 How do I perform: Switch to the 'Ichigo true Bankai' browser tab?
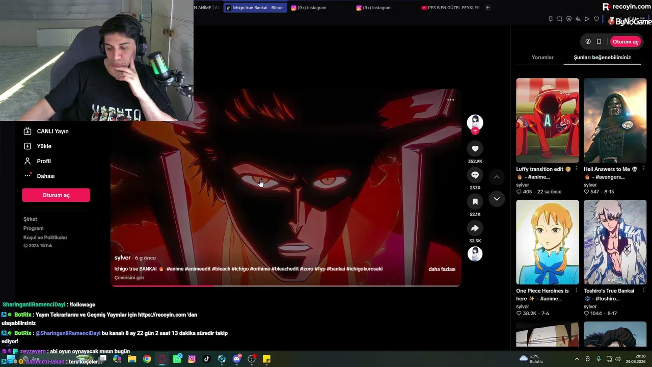(255, 8)
